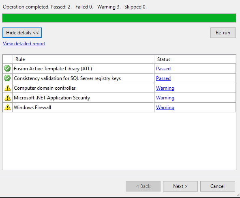This screenshot has width=240, height=198.
Task: Click warning icon beside Computer domain controller
Action: point(7,88)
